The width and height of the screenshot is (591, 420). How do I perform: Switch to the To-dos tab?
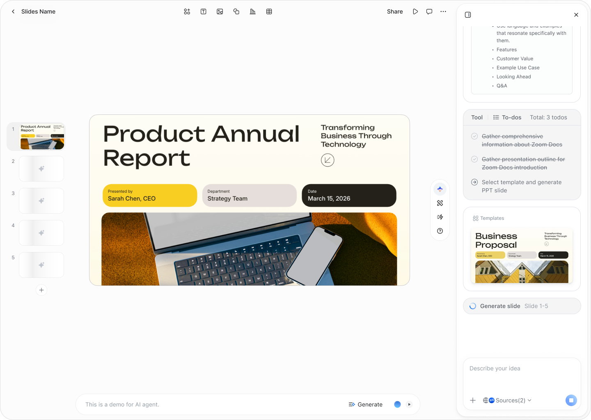point(507,117)
